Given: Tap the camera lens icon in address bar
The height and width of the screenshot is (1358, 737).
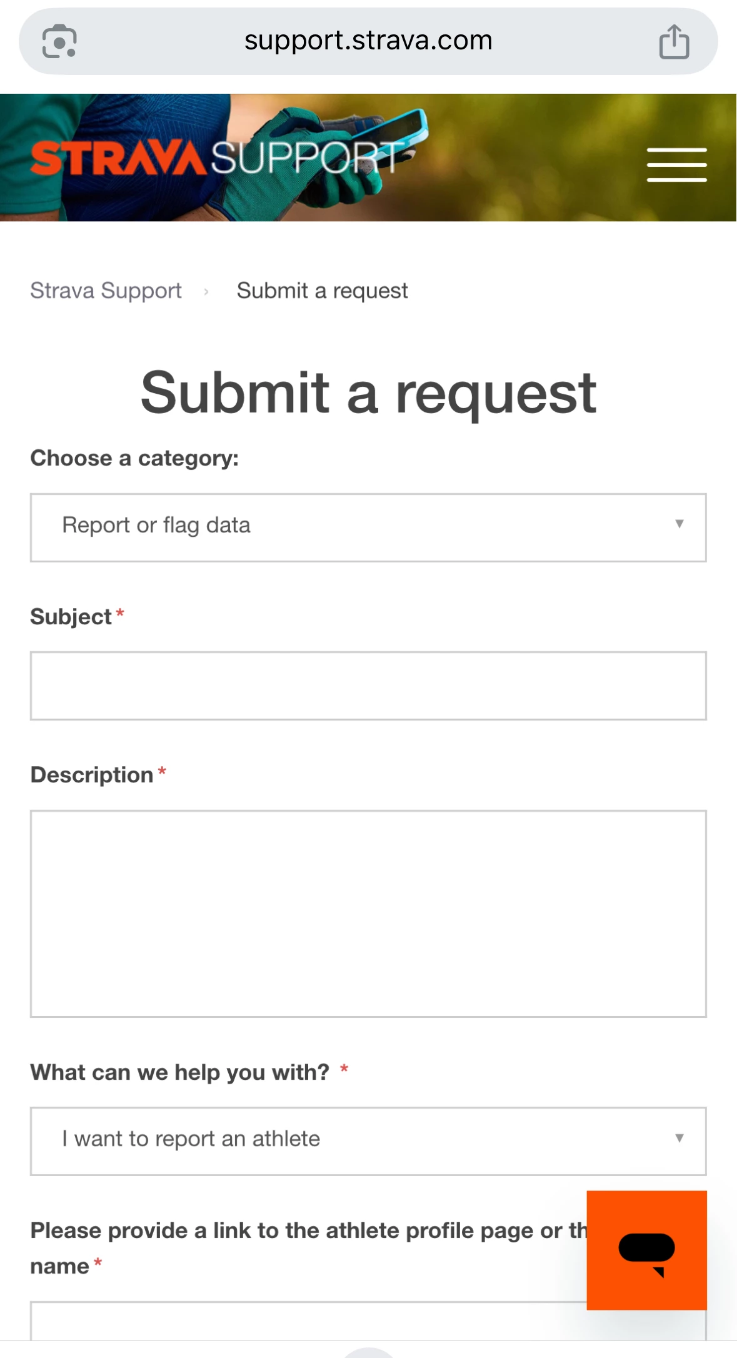Looking at the screenshot, I should [59, 41].
